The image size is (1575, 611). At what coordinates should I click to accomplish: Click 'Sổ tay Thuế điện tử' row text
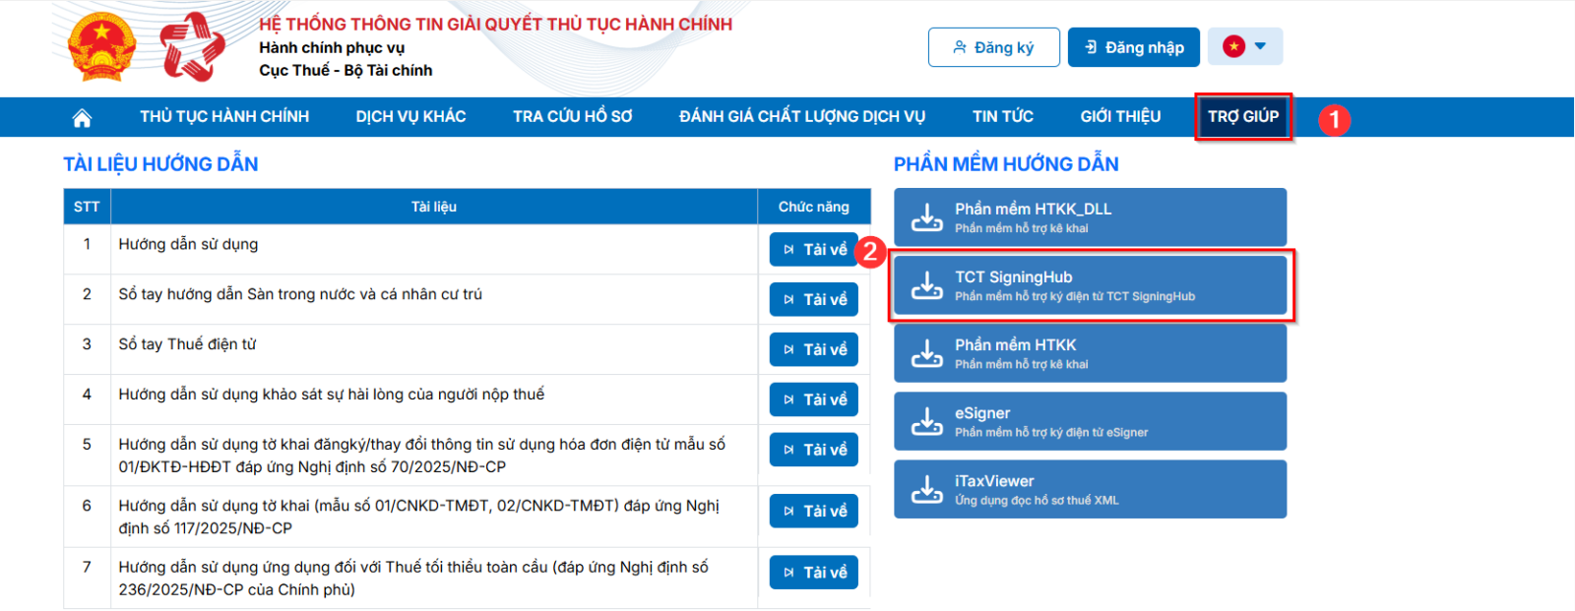point(187,344)
